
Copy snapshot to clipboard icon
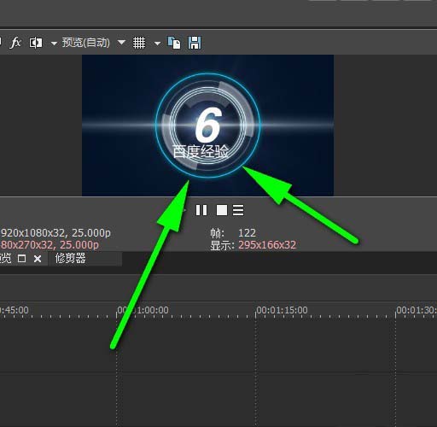tap(174, 43)
